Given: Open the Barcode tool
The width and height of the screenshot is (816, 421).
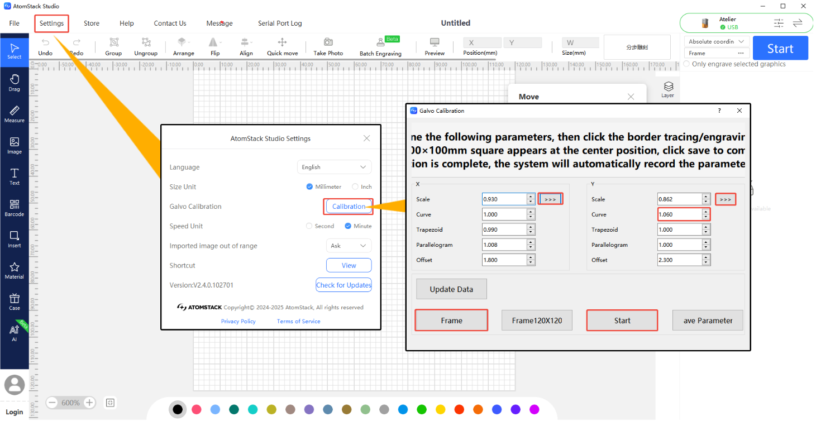Looking at the screenshot, I should (15, 208).
